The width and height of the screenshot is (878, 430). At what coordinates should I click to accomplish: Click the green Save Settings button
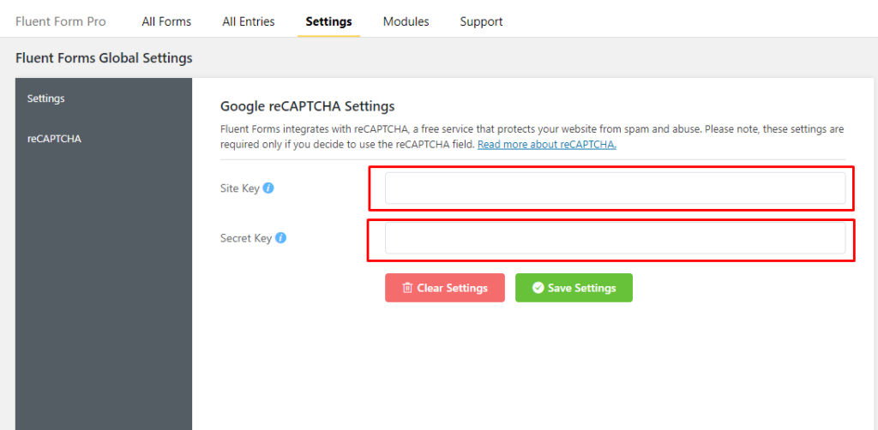click(x=574, y=288)
